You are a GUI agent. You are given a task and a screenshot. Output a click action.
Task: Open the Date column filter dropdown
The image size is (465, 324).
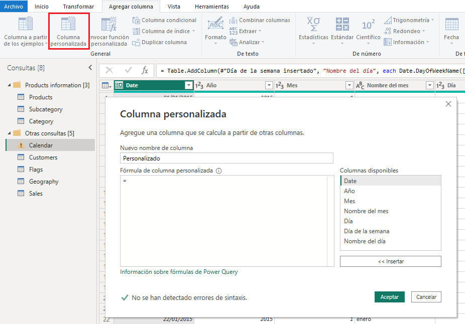point(189,85)
